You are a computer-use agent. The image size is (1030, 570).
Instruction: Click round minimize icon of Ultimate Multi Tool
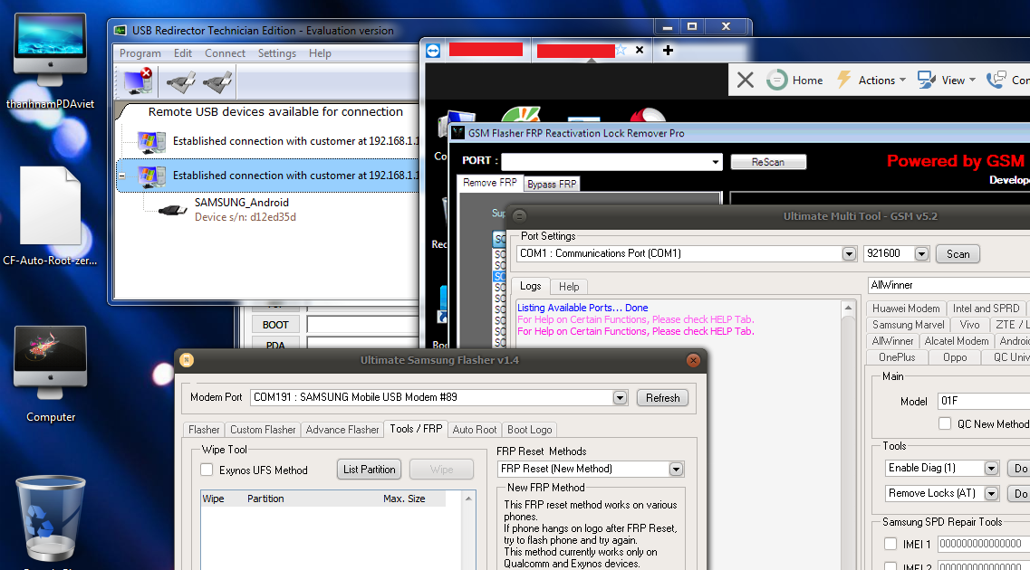pyautogui.click(x=519, y=216)
